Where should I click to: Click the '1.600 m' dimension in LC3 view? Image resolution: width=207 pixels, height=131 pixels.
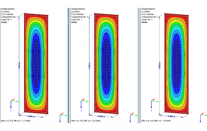coord(90,65)
